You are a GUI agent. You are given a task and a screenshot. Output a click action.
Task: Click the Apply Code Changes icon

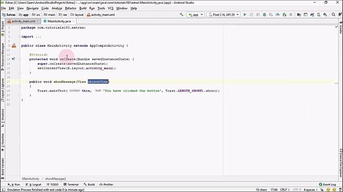[258, 14]
